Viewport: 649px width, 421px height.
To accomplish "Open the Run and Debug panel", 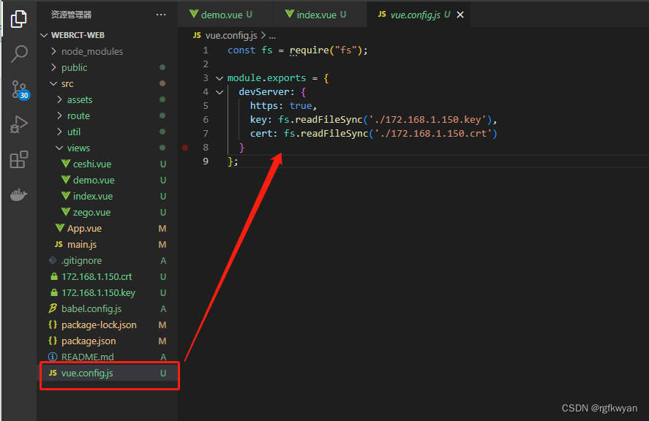I will tap(18, 124).
